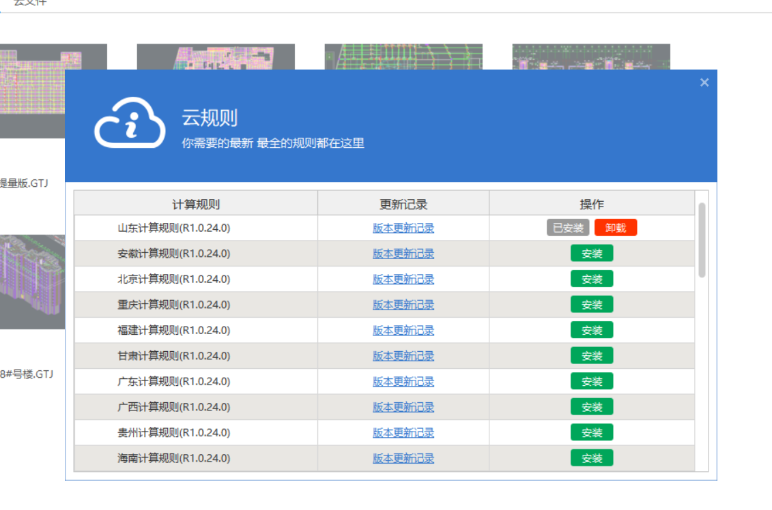
Task: Select 海南计算规则(R1.0.24.0) row text
Action: pos(174,458)
